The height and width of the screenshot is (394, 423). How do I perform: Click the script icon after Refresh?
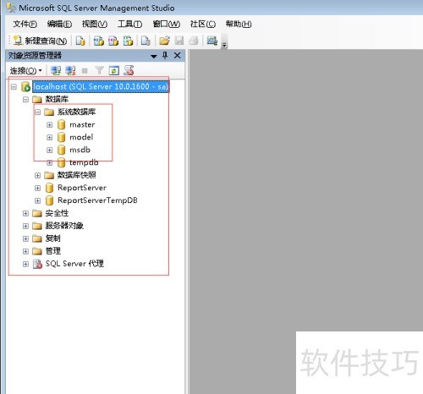coord(129,70)
